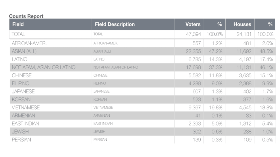
Task: Click the ASIAN (ALL) row label
Action: (24, 52)
